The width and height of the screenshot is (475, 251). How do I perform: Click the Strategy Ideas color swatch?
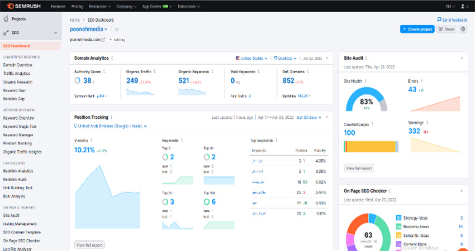[x=398, y=218]
